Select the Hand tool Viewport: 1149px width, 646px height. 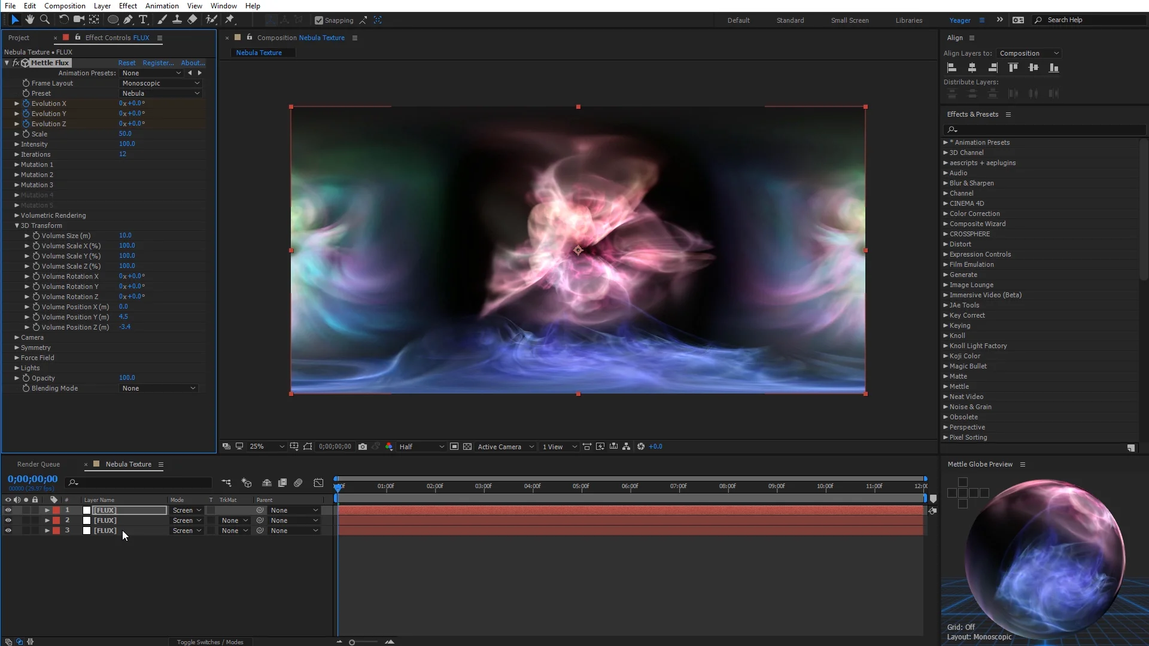point(30,20)
